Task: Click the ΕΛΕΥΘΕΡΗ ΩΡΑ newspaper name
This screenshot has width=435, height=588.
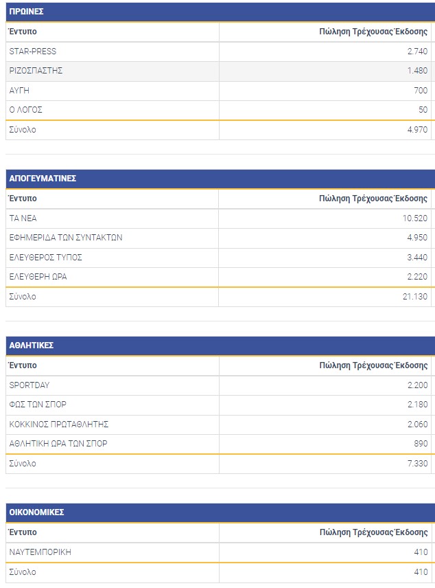Action: click(x=38, y=276)
